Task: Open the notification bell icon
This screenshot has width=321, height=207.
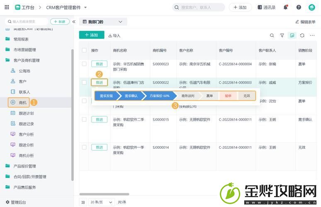Action: click(x=286, y=7)
